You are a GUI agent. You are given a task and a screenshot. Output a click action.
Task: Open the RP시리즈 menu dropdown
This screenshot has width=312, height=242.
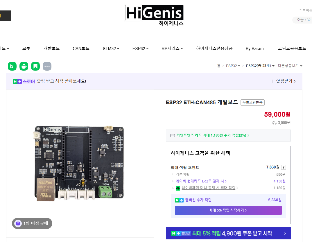[x=172, y=49]
